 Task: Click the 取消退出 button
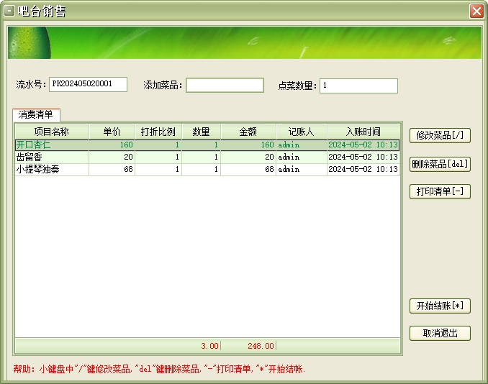point(440,334)
